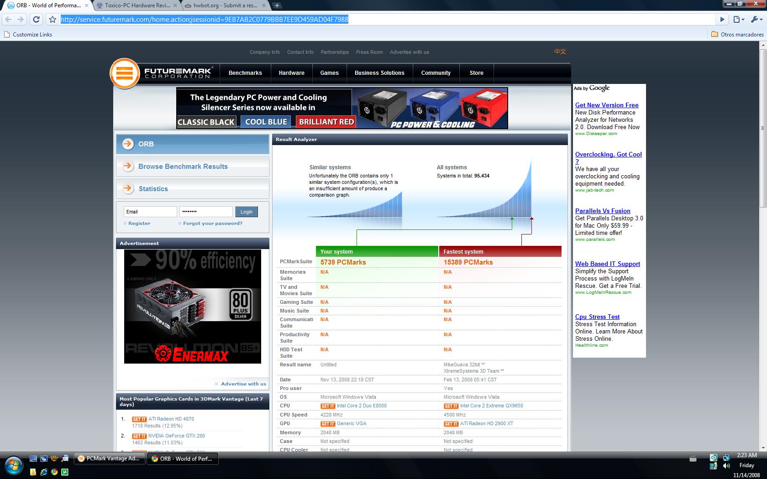Click in the Email input field
The image size is (767, 479).
click(x=150, y=212)
